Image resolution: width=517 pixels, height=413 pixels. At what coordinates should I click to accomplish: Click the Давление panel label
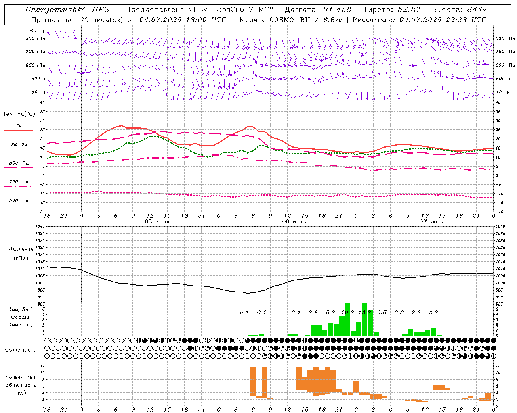[21, 249]
